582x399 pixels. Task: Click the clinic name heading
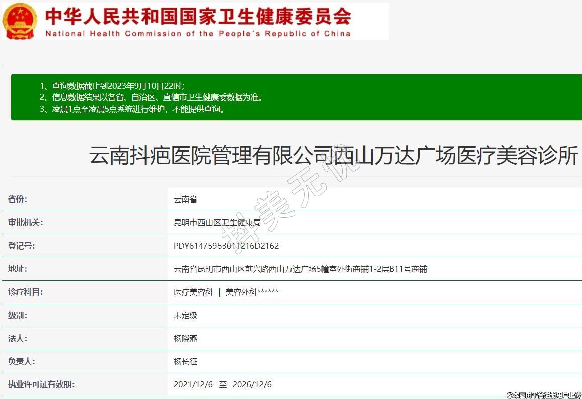[x=333, y=156]
